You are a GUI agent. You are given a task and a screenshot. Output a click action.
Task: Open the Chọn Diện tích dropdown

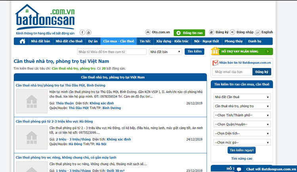coord(242,133)
